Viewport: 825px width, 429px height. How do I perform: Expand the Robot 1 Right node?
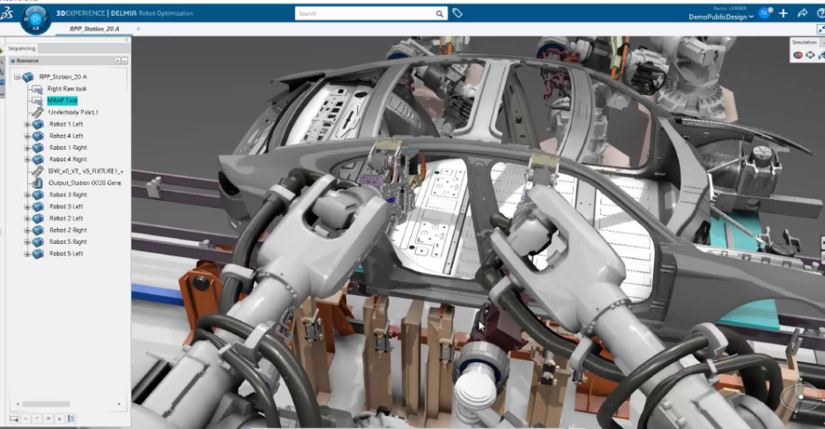click(26, 148)
